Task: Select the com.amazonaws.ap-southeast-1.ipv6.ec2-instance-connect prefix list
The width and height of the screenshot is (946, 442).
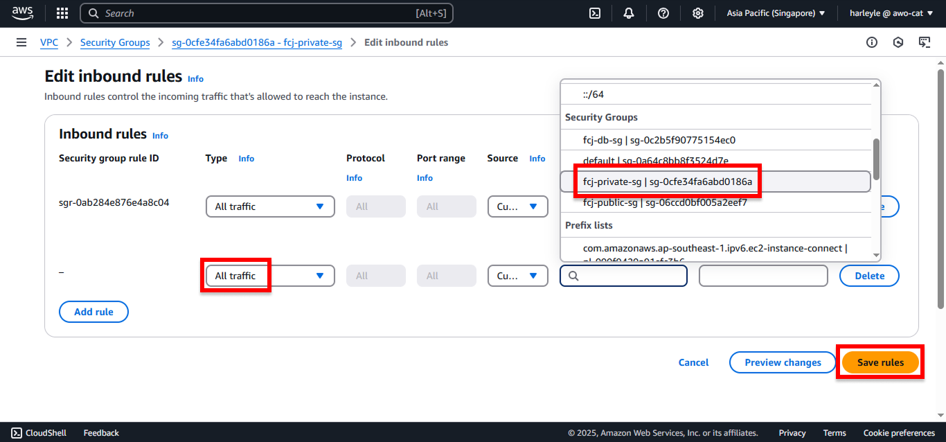Action: [x=715, y=251]
